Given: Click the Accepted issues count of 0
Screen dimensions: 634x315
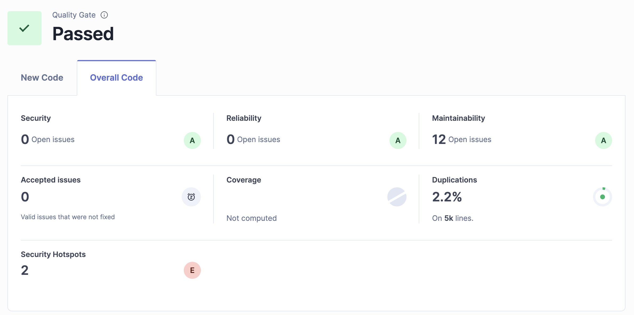Looking at the screenshot, I should click(25, 197).
